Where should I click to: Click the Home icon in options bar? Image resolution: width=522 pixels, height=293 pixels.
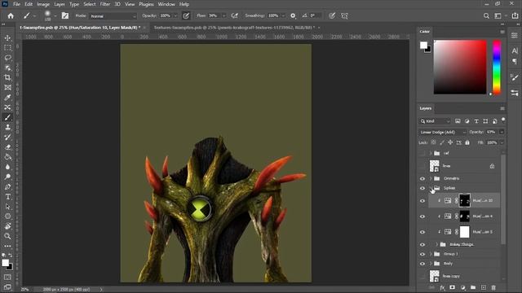click(11, 15)
